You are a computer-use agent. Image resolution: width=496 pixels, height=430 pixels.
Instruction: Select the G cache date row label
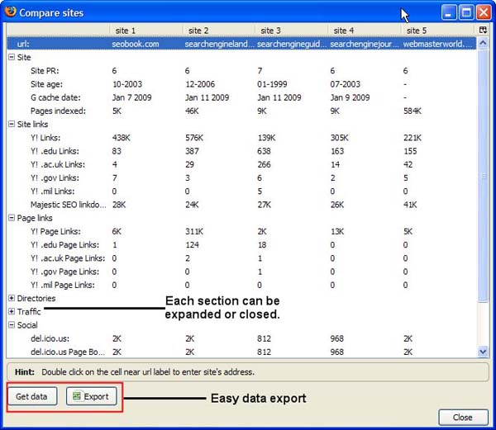55,97
